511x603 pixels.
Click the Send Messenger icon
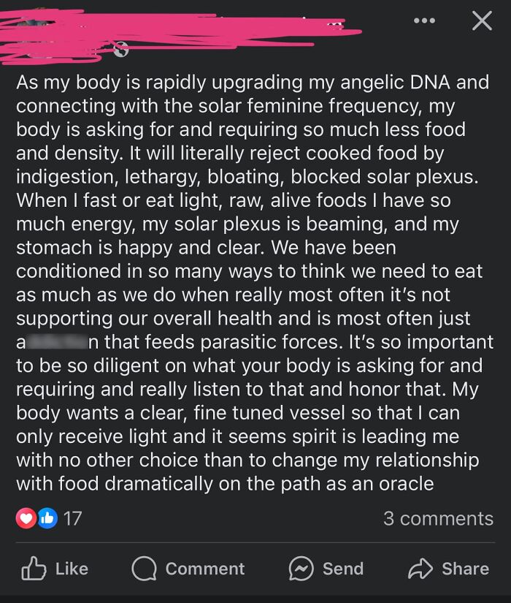point(301,569)
